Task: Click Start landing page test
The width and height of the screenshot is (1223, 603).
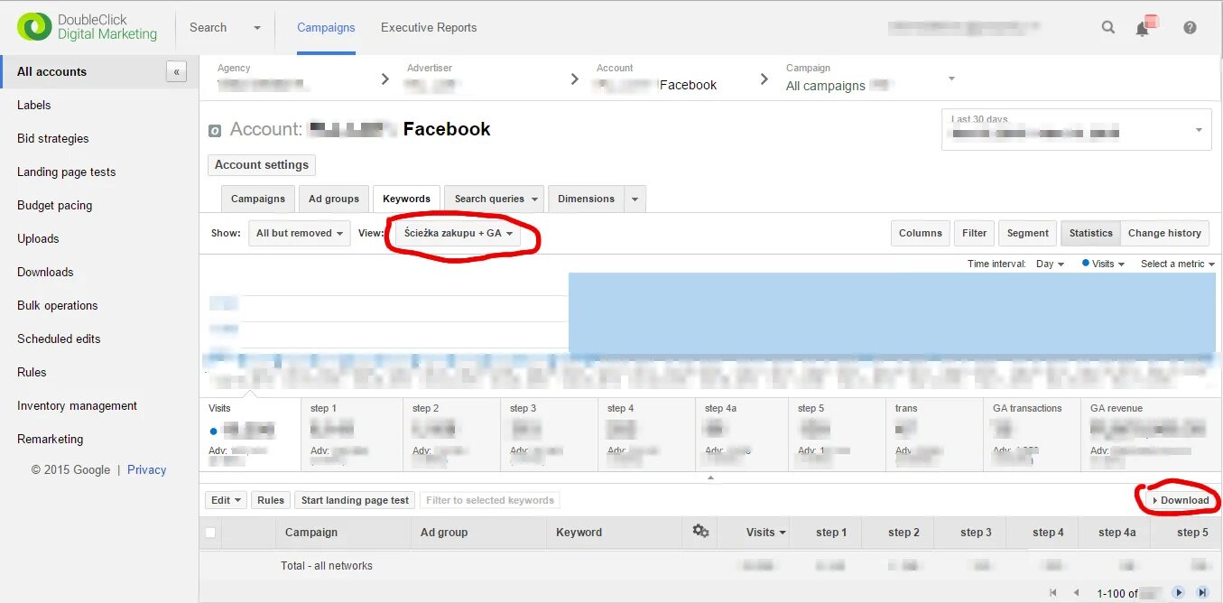Action: (355, 500)
